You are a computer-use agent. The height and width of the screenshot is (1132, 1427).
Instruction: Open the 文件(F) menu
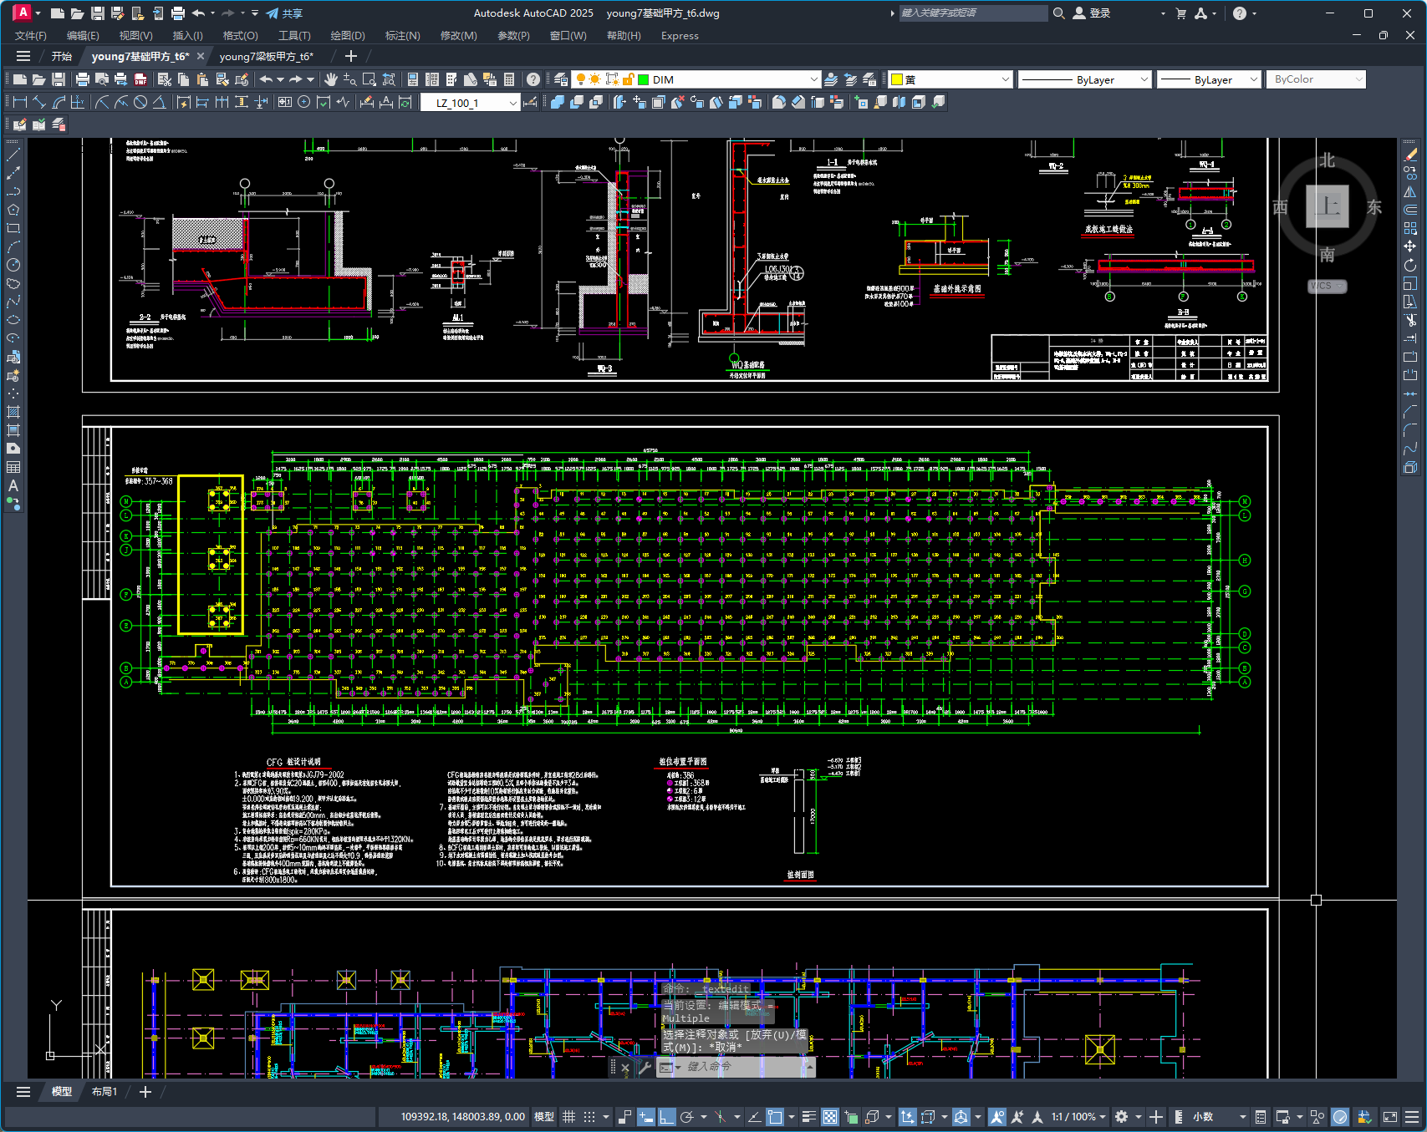(x=31, y=36)
